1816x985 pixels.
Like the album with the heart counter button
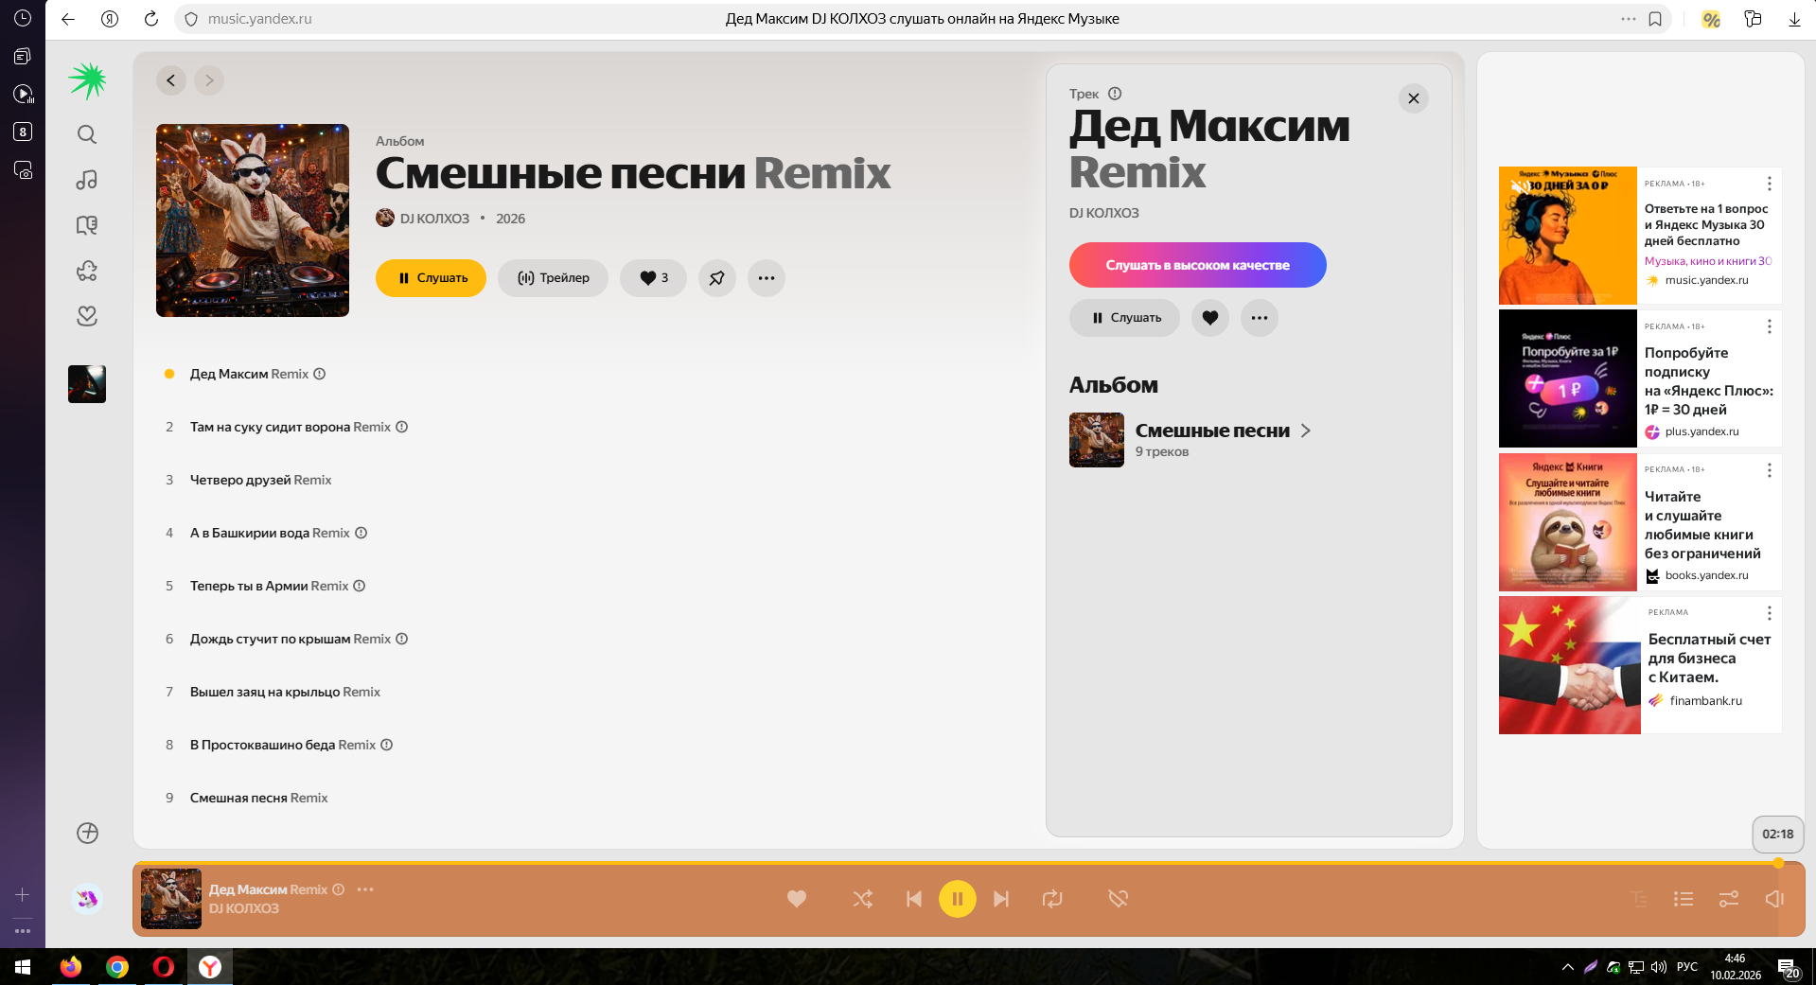tap(653, 278)
